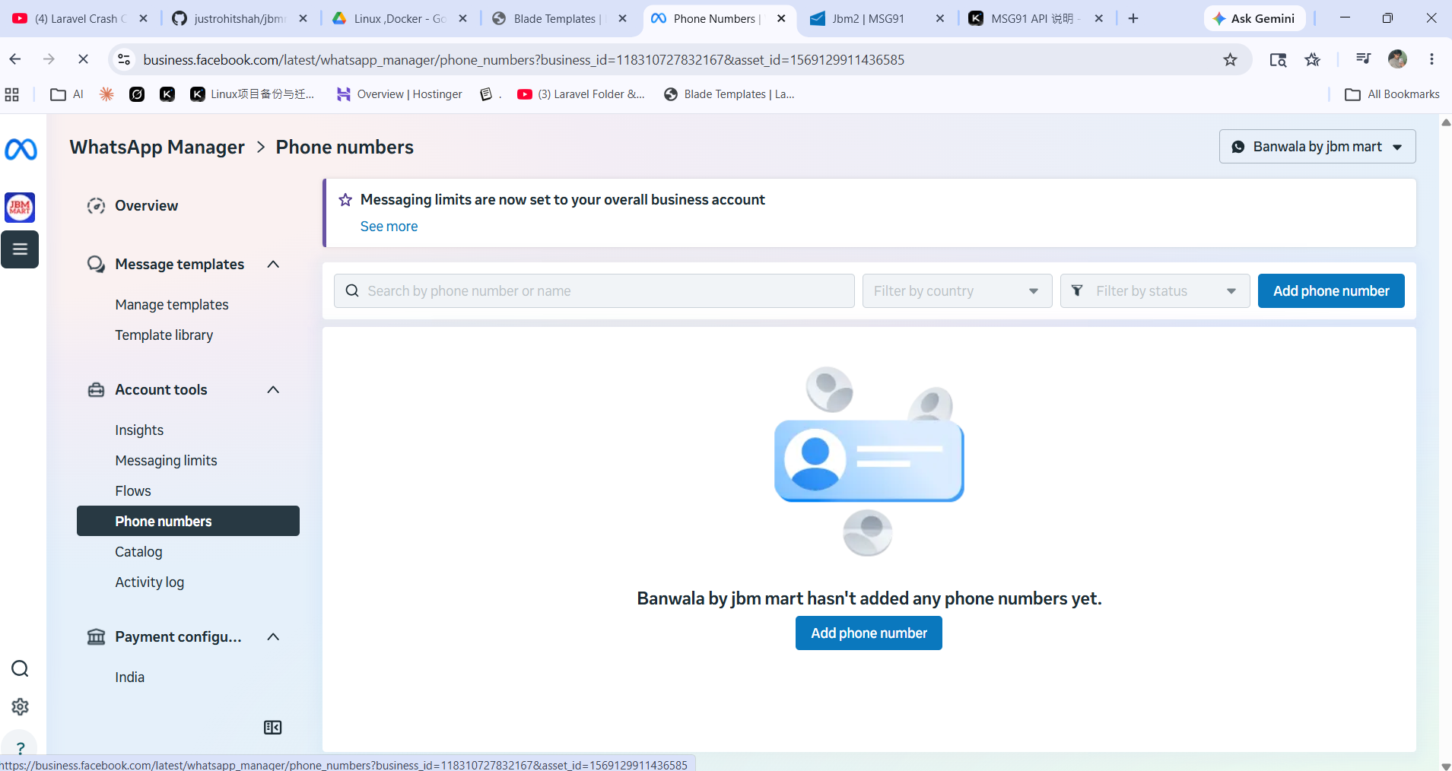
Task: Open the Filter by country dropdown
Action: tap(957, 291)
